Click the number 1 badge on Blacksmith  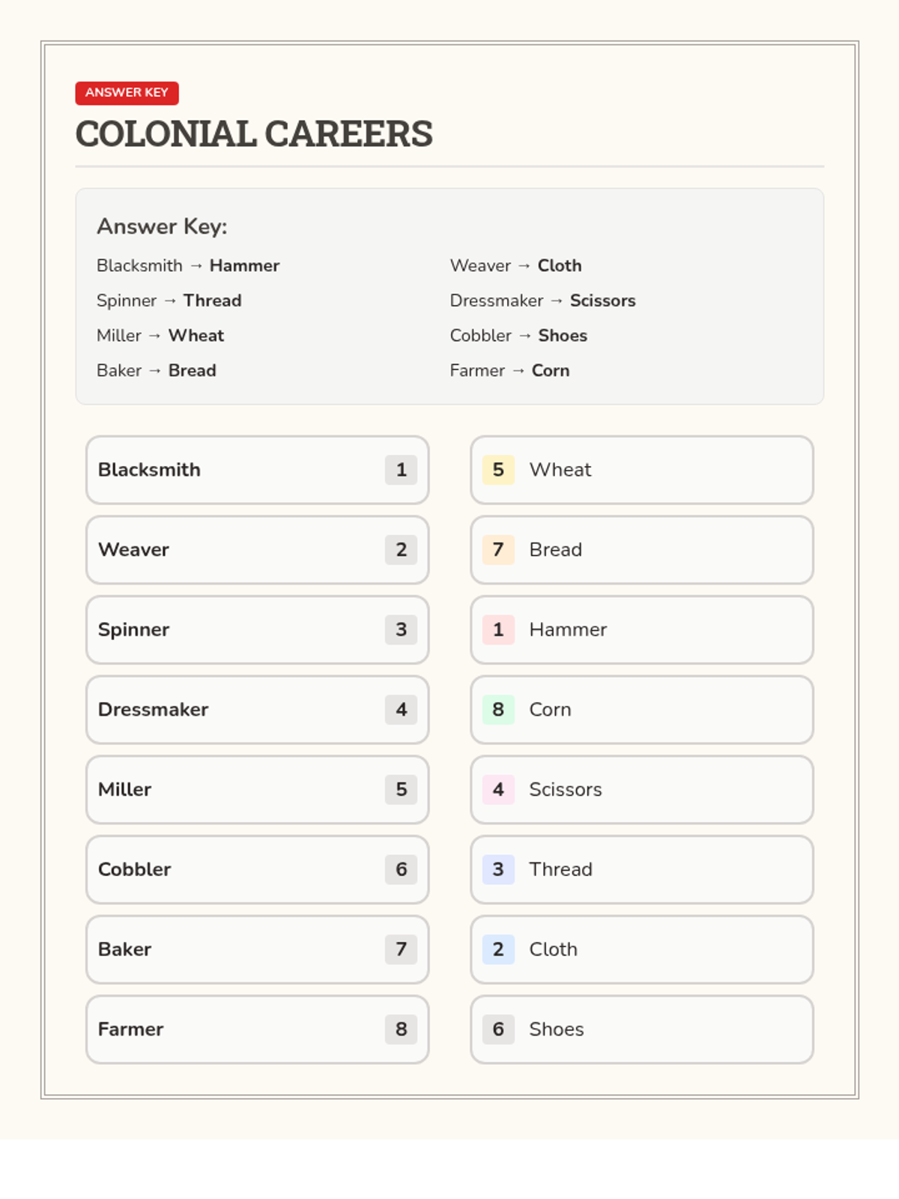tap(402, 470)
